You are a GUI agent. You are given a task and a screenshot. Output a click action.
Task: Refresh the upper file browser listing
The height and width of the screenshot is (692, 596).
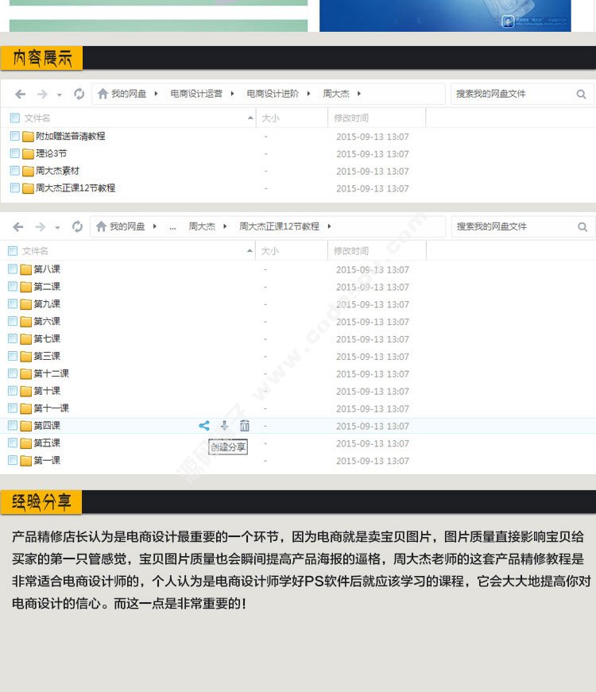point(79,94)
